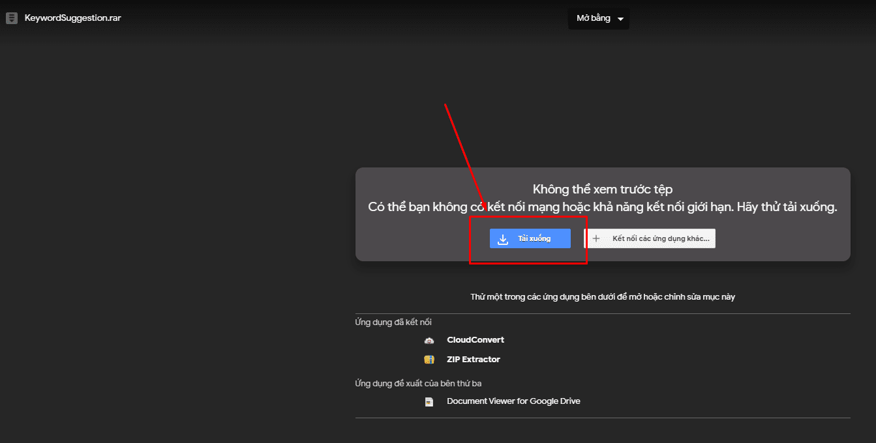
Task: Click the KeywordSuggestion.rar file name
Action: click(x=73, y=18)
